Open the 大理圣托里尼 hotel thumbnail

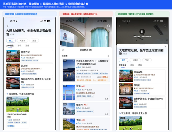point(69,70)
